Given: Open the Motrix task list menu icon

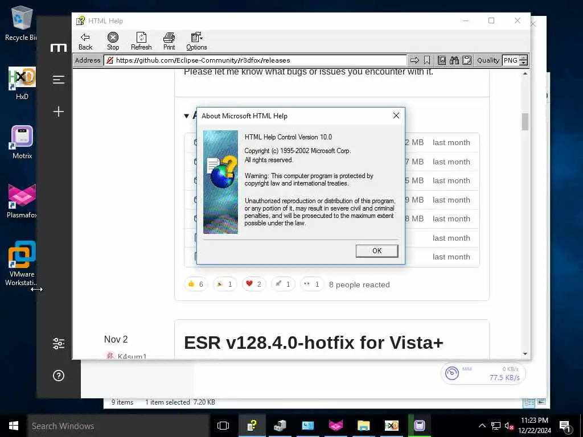Looking at the screenshot, I should (59, 80).
